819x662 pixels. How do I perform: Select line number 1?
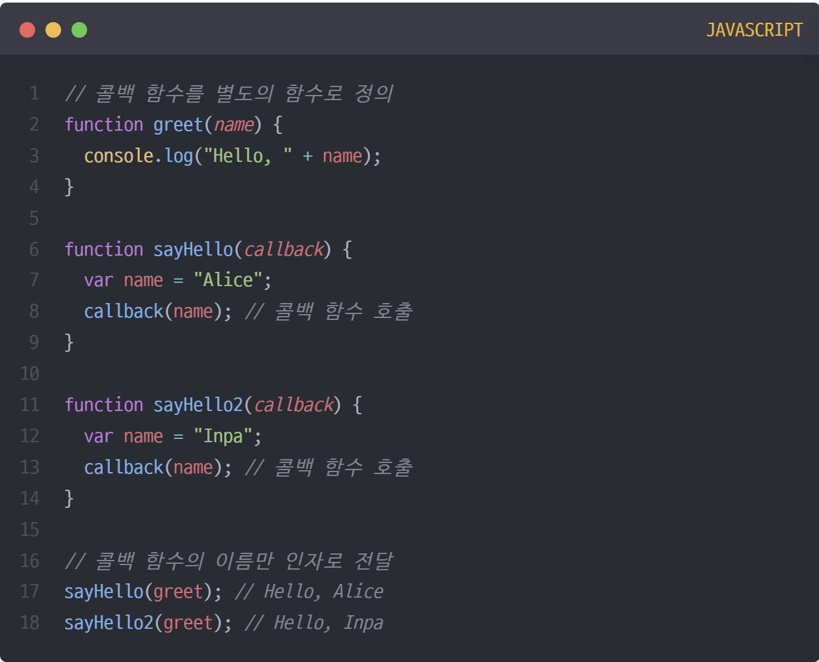(x=34, y=93)
